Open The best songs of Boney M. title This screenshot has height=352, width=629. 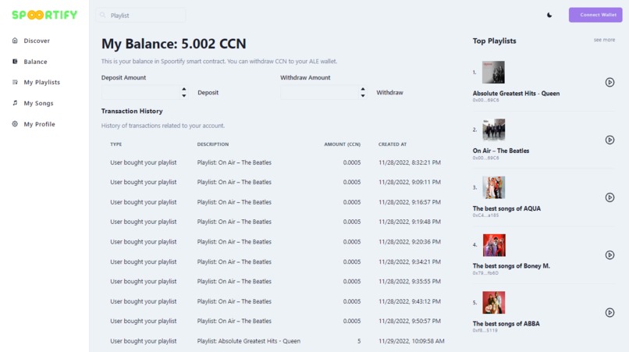pos(511,265)
